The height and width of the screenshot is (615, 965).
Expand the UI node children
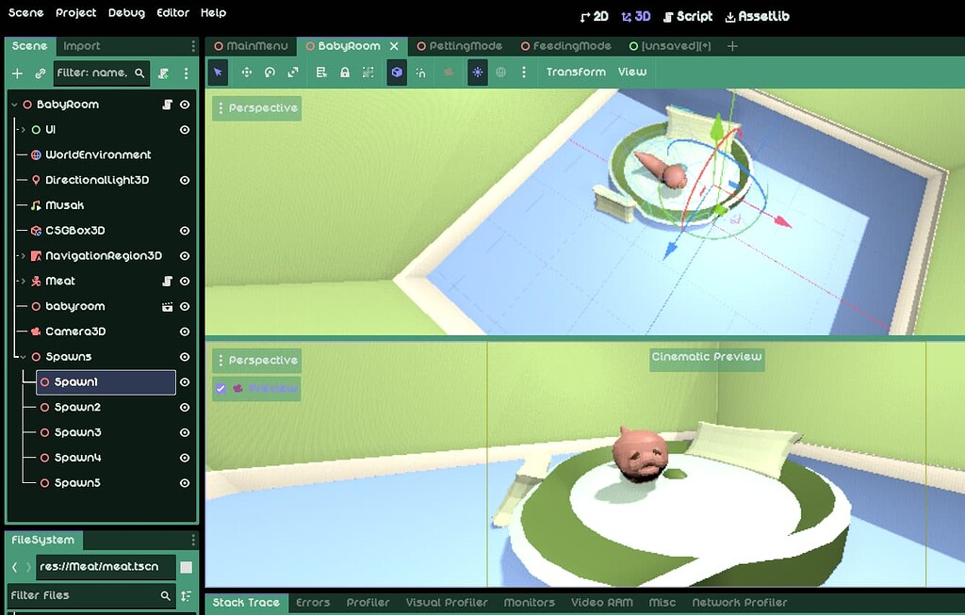[24, 130]
